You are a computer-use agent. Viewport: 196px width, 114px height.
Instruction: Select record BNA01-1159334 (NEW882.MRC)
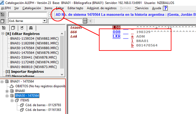coord(34,39)
